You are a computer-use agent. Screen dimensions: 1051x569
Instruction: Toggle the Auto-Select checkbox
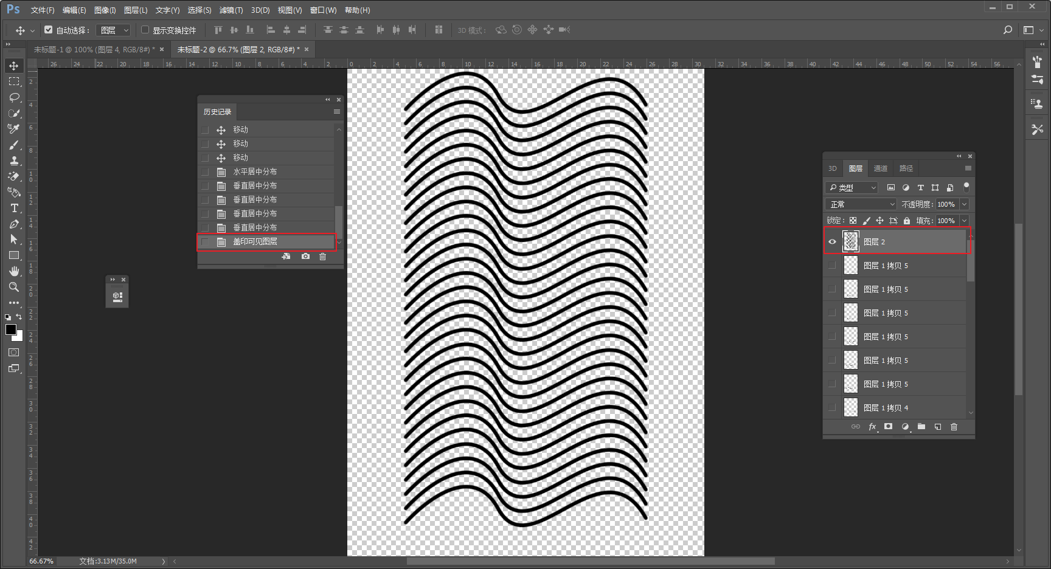click(x=49, y=30)
